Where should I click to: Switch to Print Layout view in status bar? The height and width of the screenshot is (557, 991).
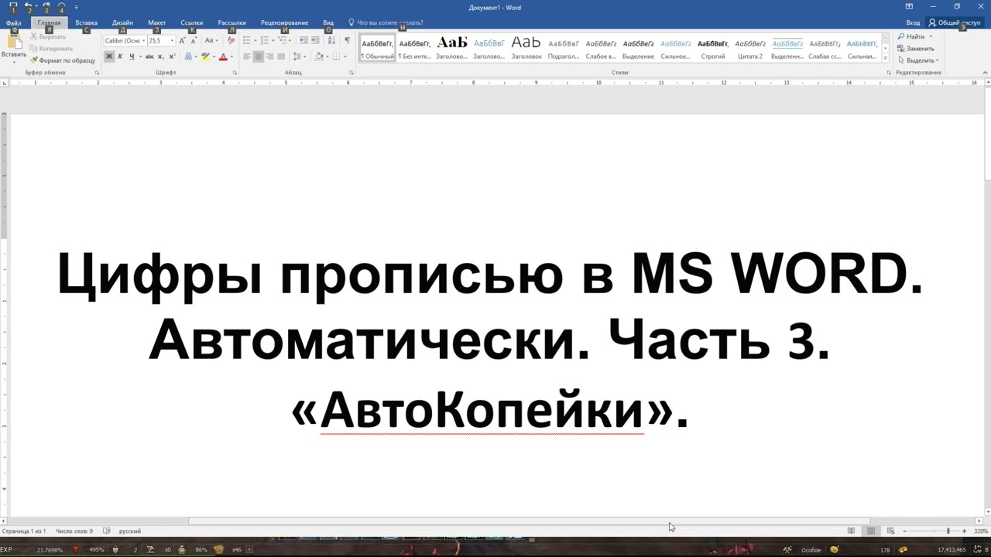click(871, 531)
